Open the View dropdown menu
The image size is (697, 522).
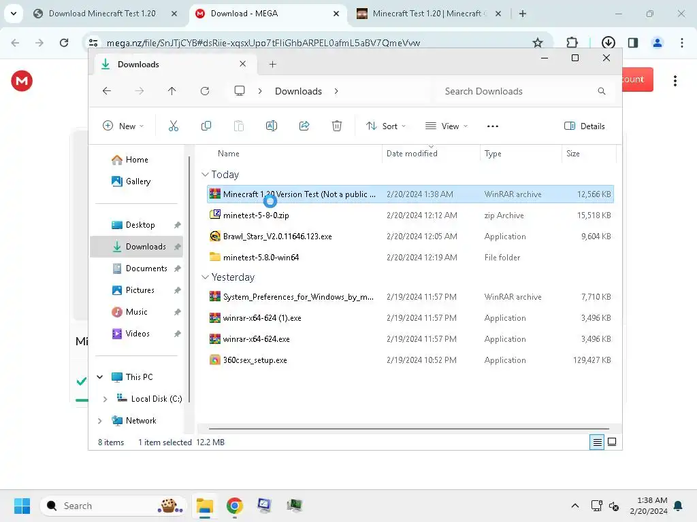(x=446, y=126)
